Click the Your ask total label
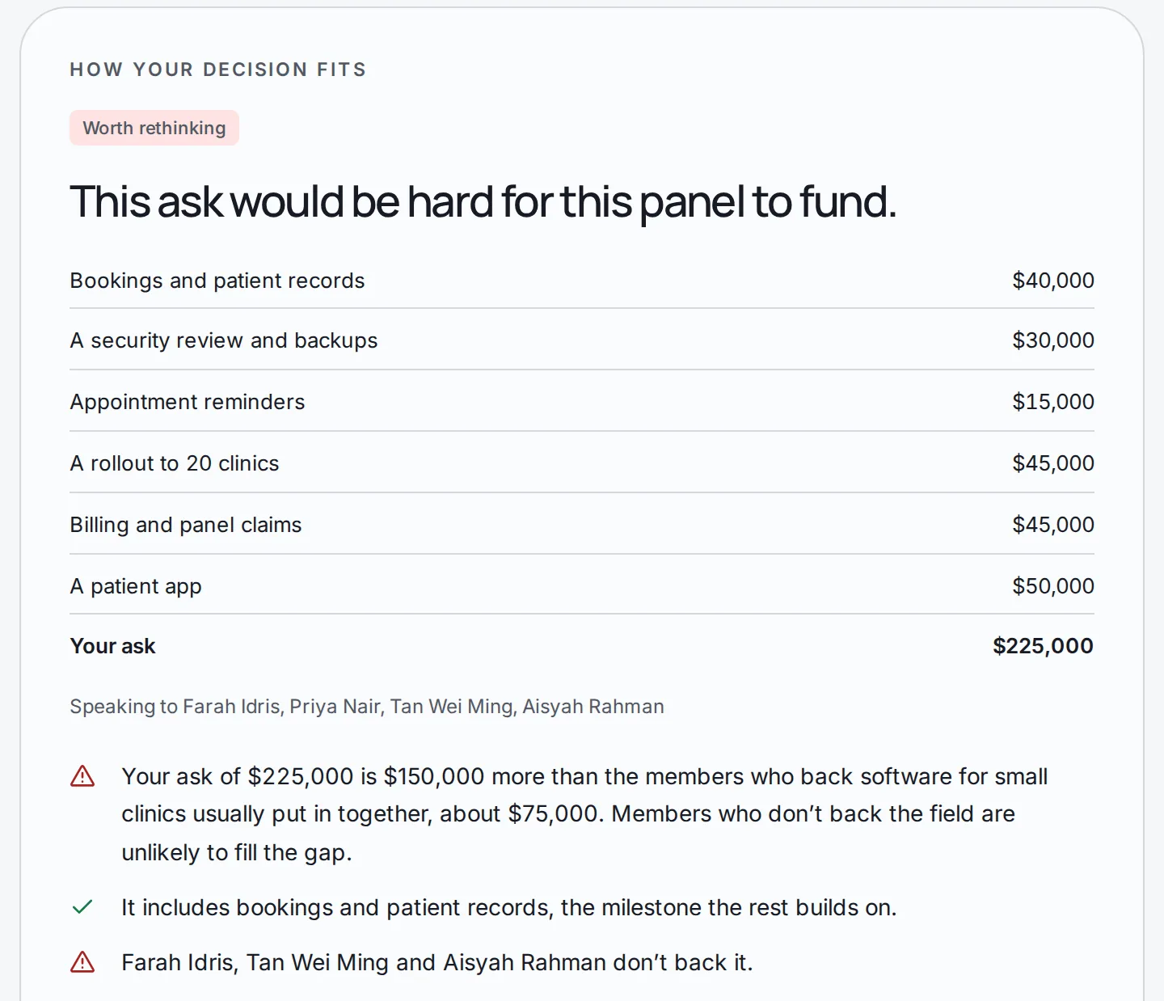 pos(112,646)
